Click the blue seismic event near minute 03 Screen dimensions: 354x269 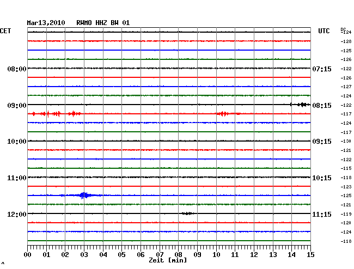pos(84,195)
